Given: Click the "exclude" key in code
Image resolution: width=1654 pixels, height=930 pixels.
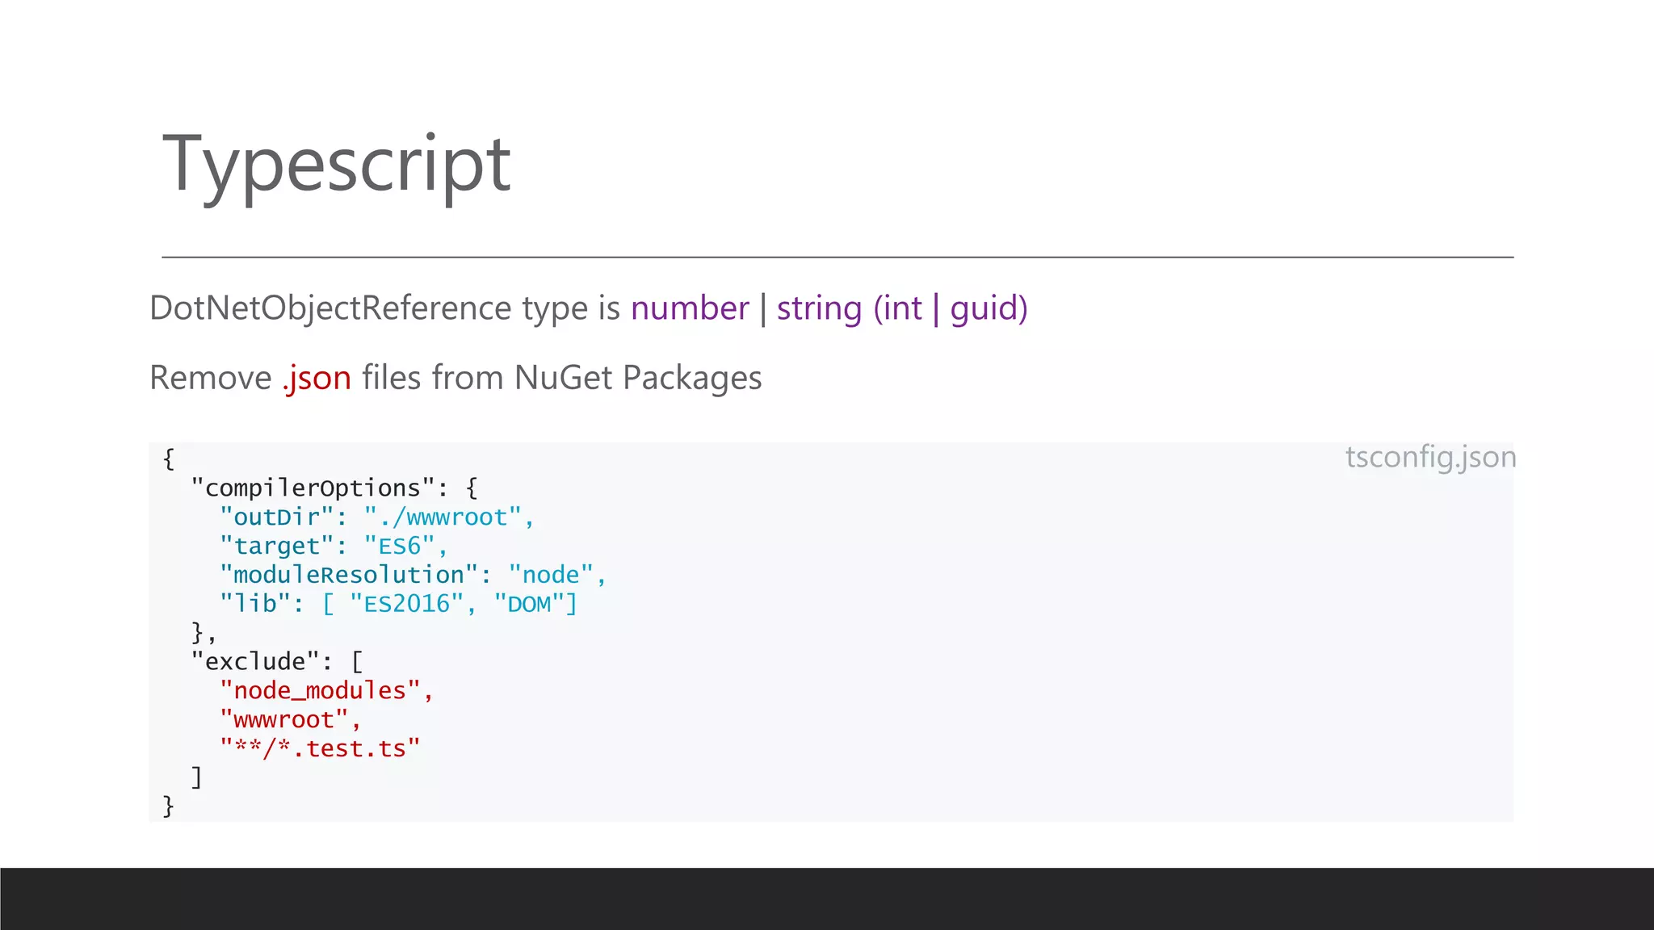Looking at the screenshot, I should (255, 662).
